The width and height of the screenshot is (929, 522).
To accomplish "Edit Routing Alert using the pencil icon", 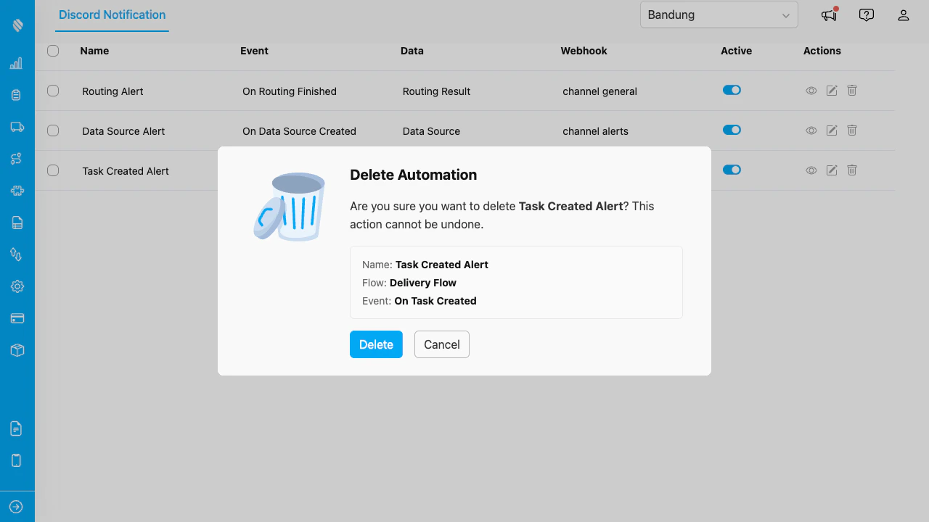I will (831, 90).
